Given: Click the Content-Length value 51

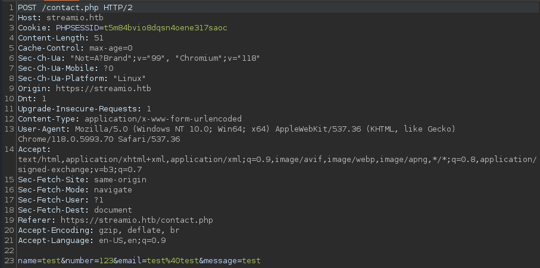Looking at the screenshot, I should click(x=98, y=38).
